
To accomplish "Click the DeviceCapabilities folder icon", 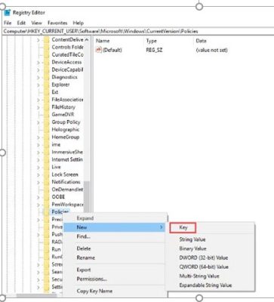I will (x=47, y=69).
